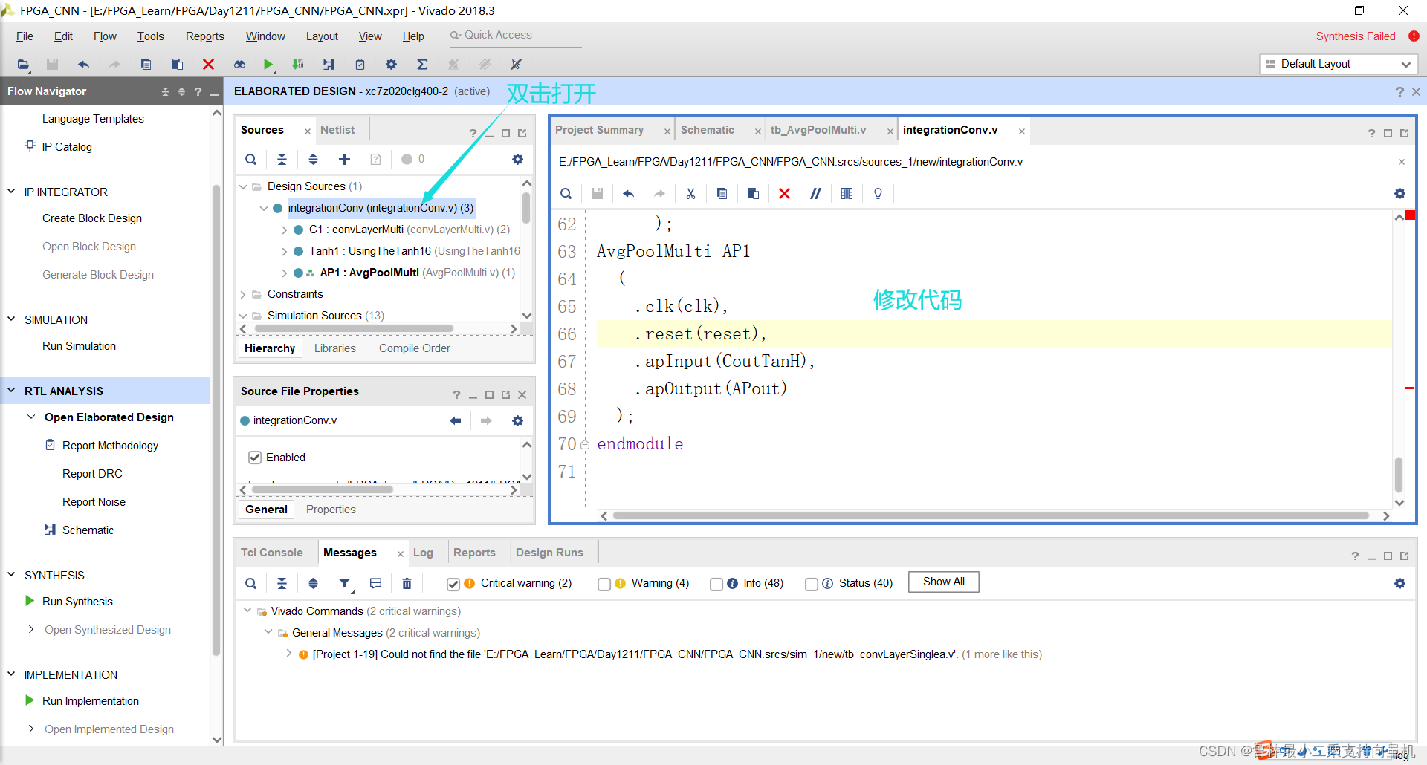Search in the Sources panel

251,159
